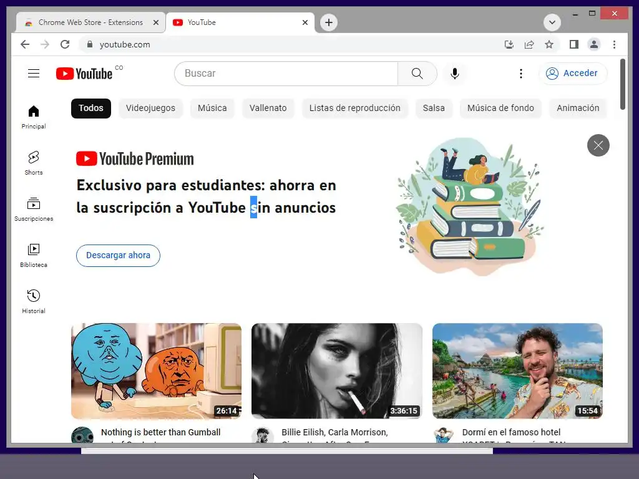Close the Chrome Web Store tab
639x479 pixels.
click(x=155, y=23)
